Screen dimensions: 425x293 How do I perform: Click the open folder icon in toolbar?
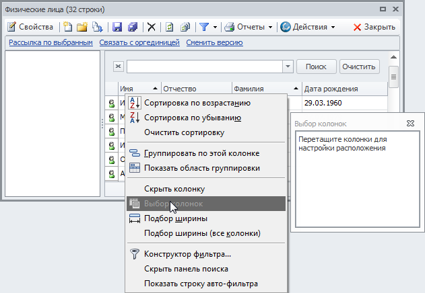point(82,27)
